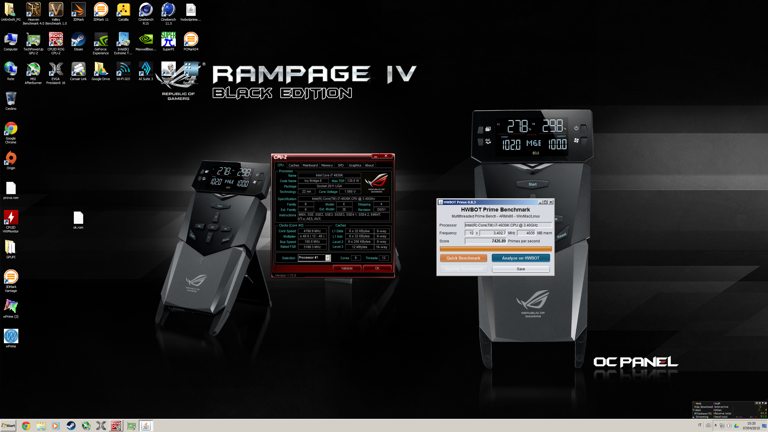Screen dimensions: 768x432
Task: Click the Core Speed value 4798.9 MHz
Action: coord(312,231)
